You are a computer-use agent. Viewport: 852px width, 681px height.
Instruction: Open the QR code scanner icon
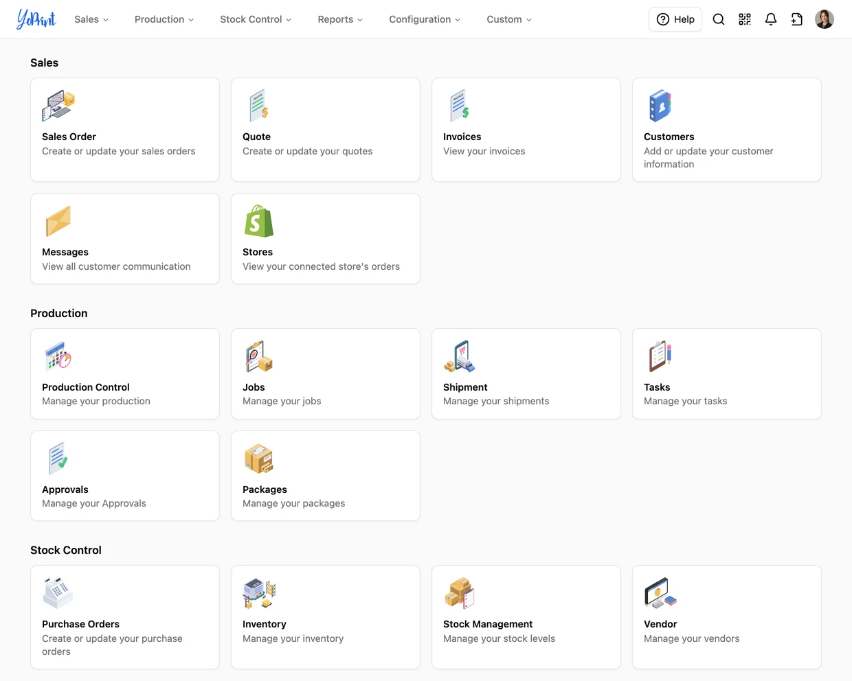point(745,19)
